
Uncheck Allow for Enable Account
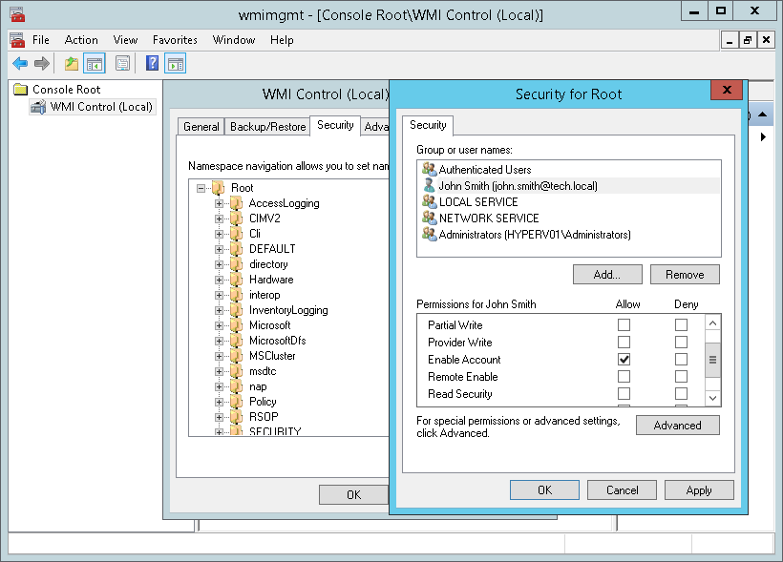624,359
